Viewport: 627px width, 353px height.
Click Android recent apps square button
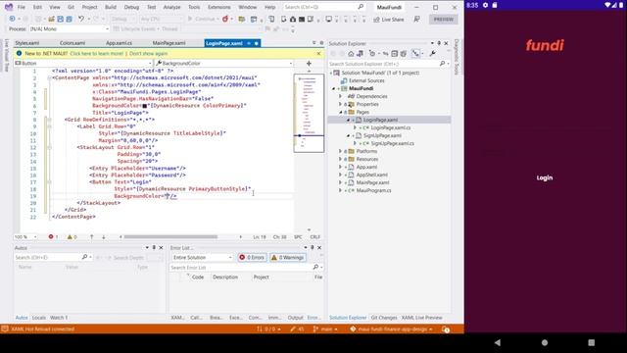point(592,342)
